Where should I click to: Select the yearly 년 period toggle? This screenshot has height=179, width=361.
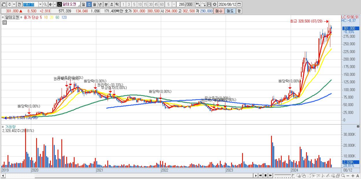100,4
